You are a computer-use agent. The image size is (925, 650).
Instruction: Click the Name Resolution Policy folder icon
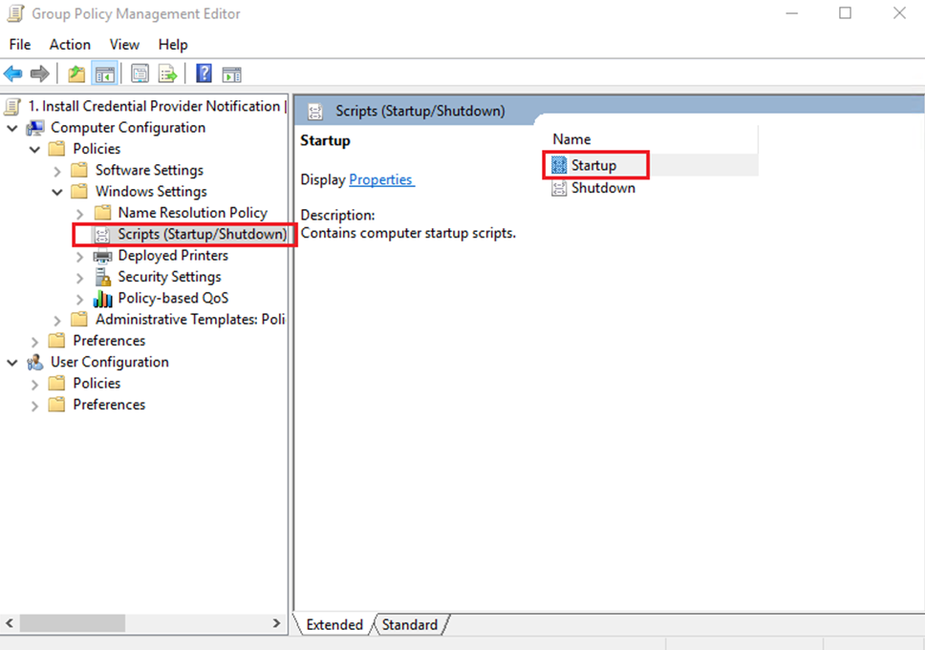102,212
